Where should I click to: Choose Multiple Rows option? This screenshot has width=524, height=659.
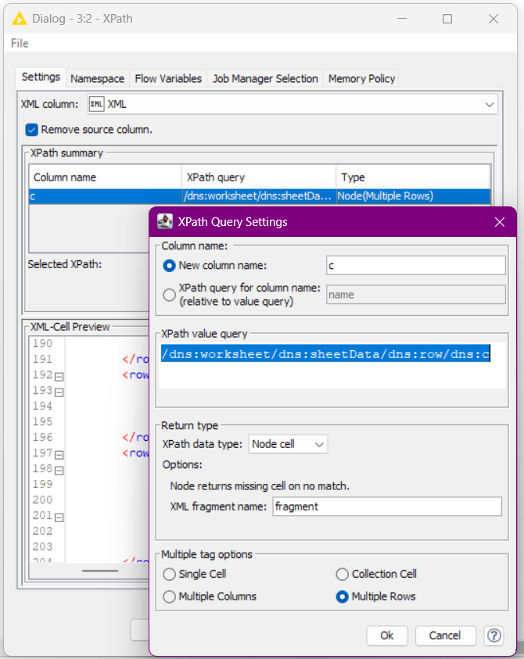click(343, 596)
